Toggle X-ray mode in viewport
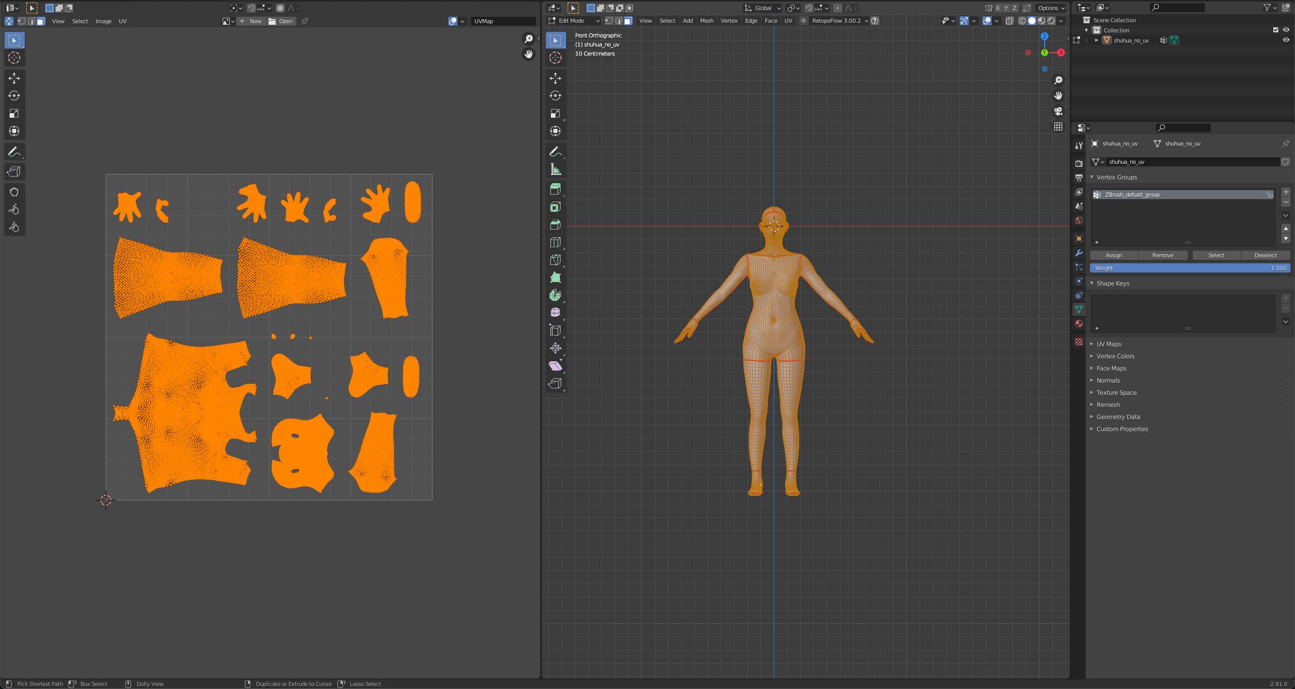Viewport: 1295px width, 689px height. [1009, 21]
